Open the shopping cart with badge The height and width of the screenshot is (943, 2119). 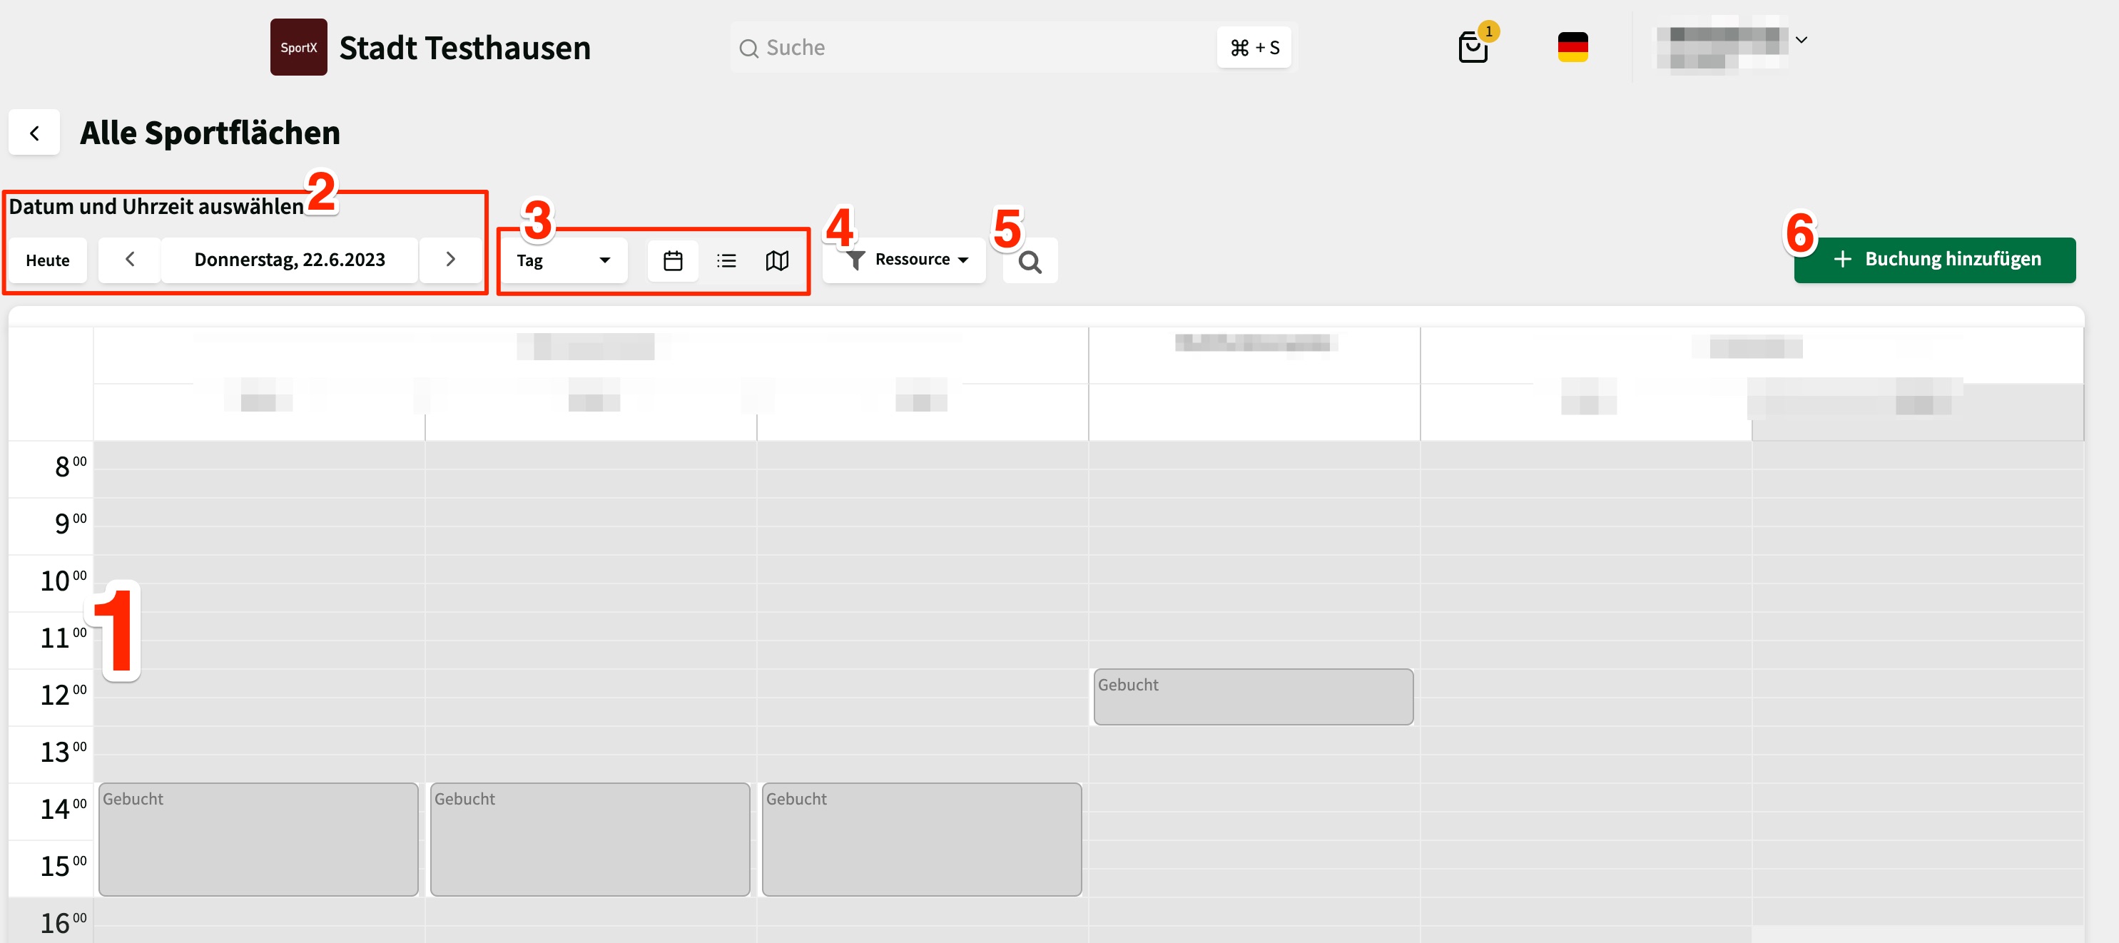(x=1473, y=47)
